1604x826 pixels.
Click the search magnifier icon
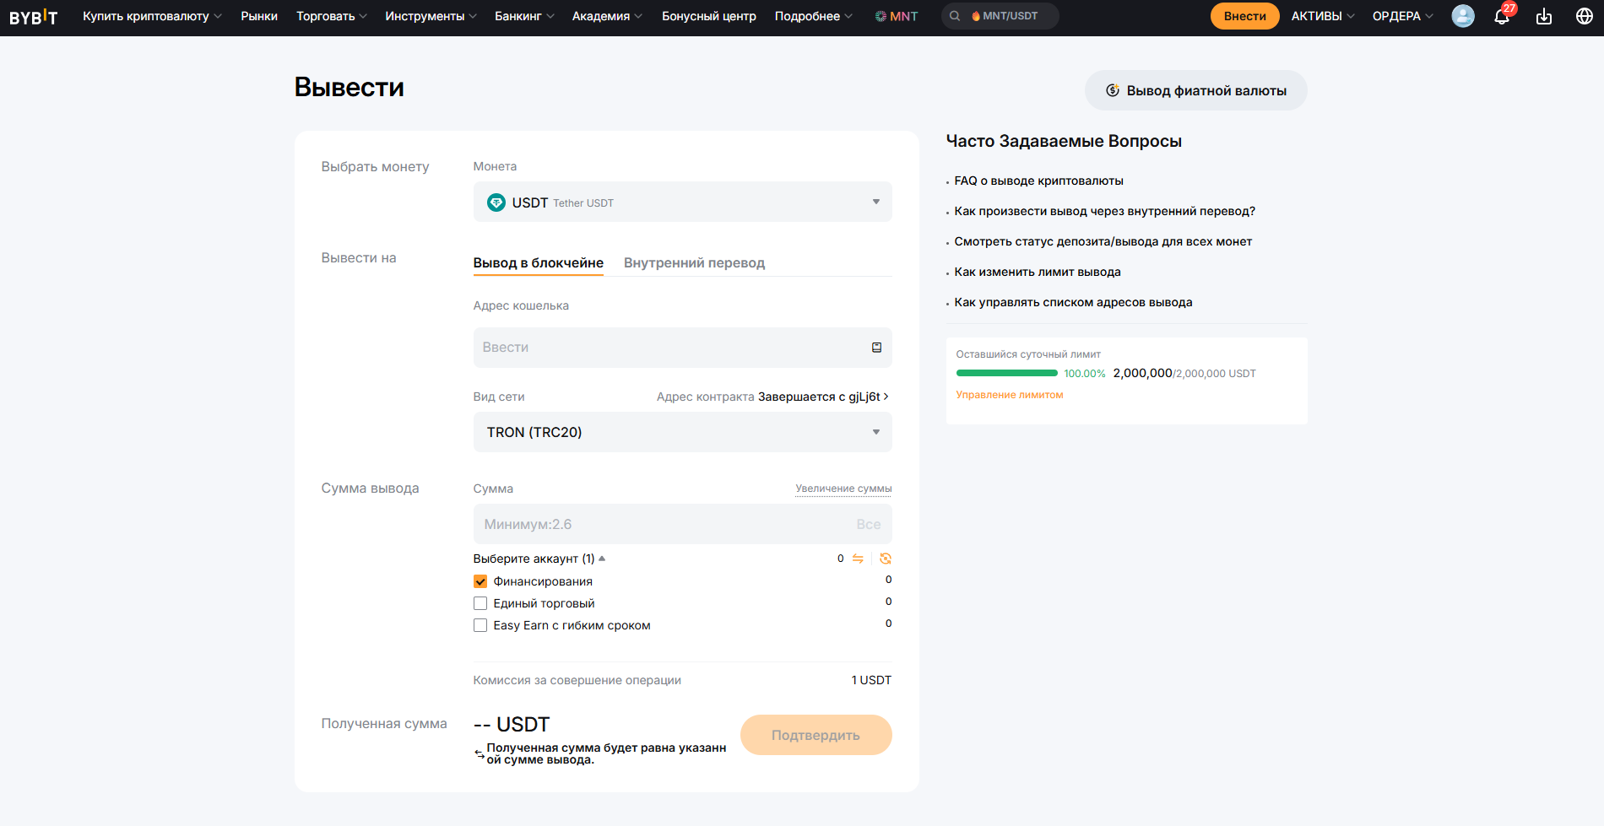click(955, 16)
